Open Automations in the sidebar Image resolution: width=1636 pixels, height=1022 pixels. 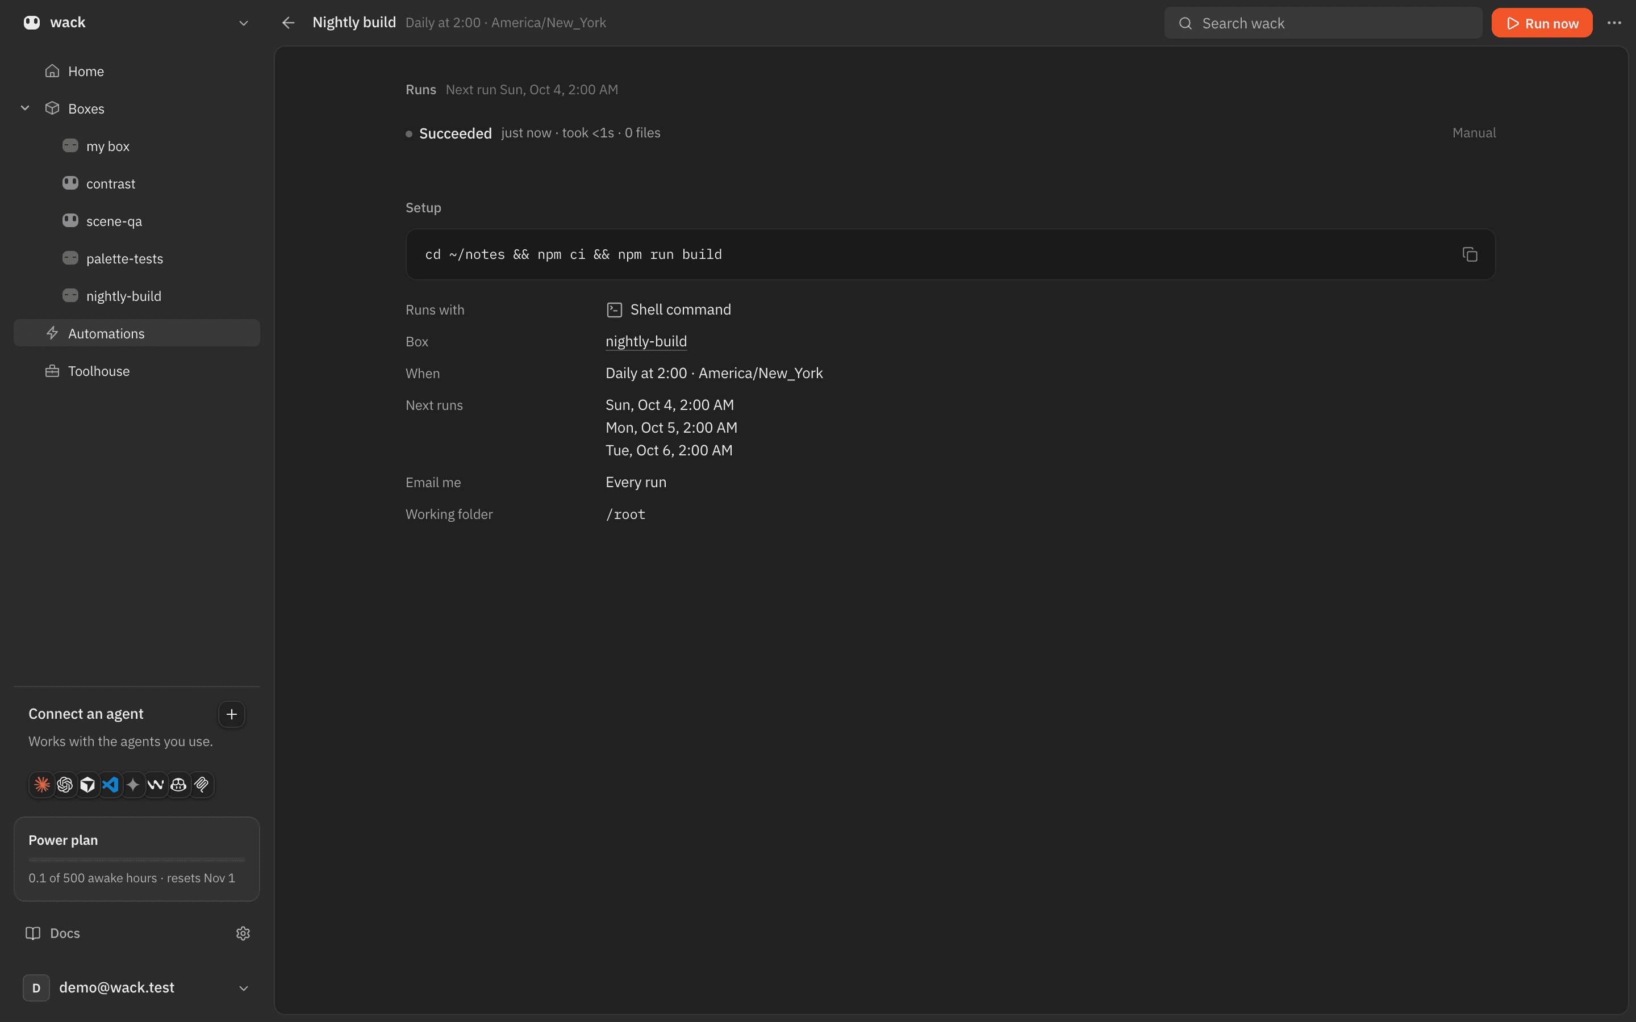click(x=136, y=333)
